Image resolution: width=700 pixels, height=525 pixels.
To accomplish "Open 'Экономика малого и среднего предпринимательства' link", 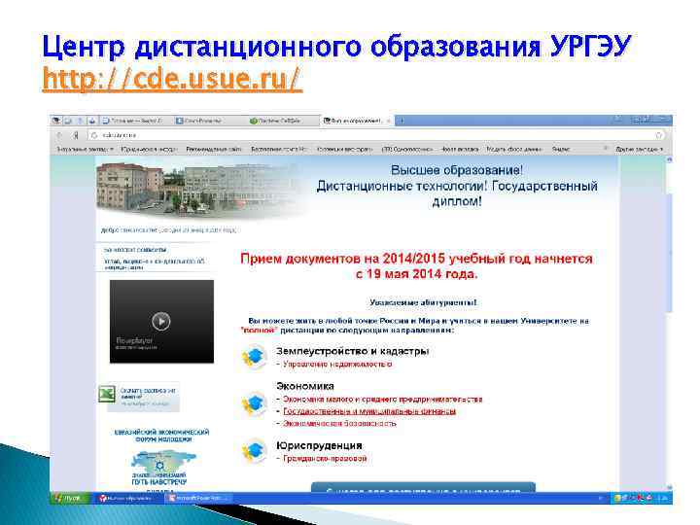I will click(383, 400).
